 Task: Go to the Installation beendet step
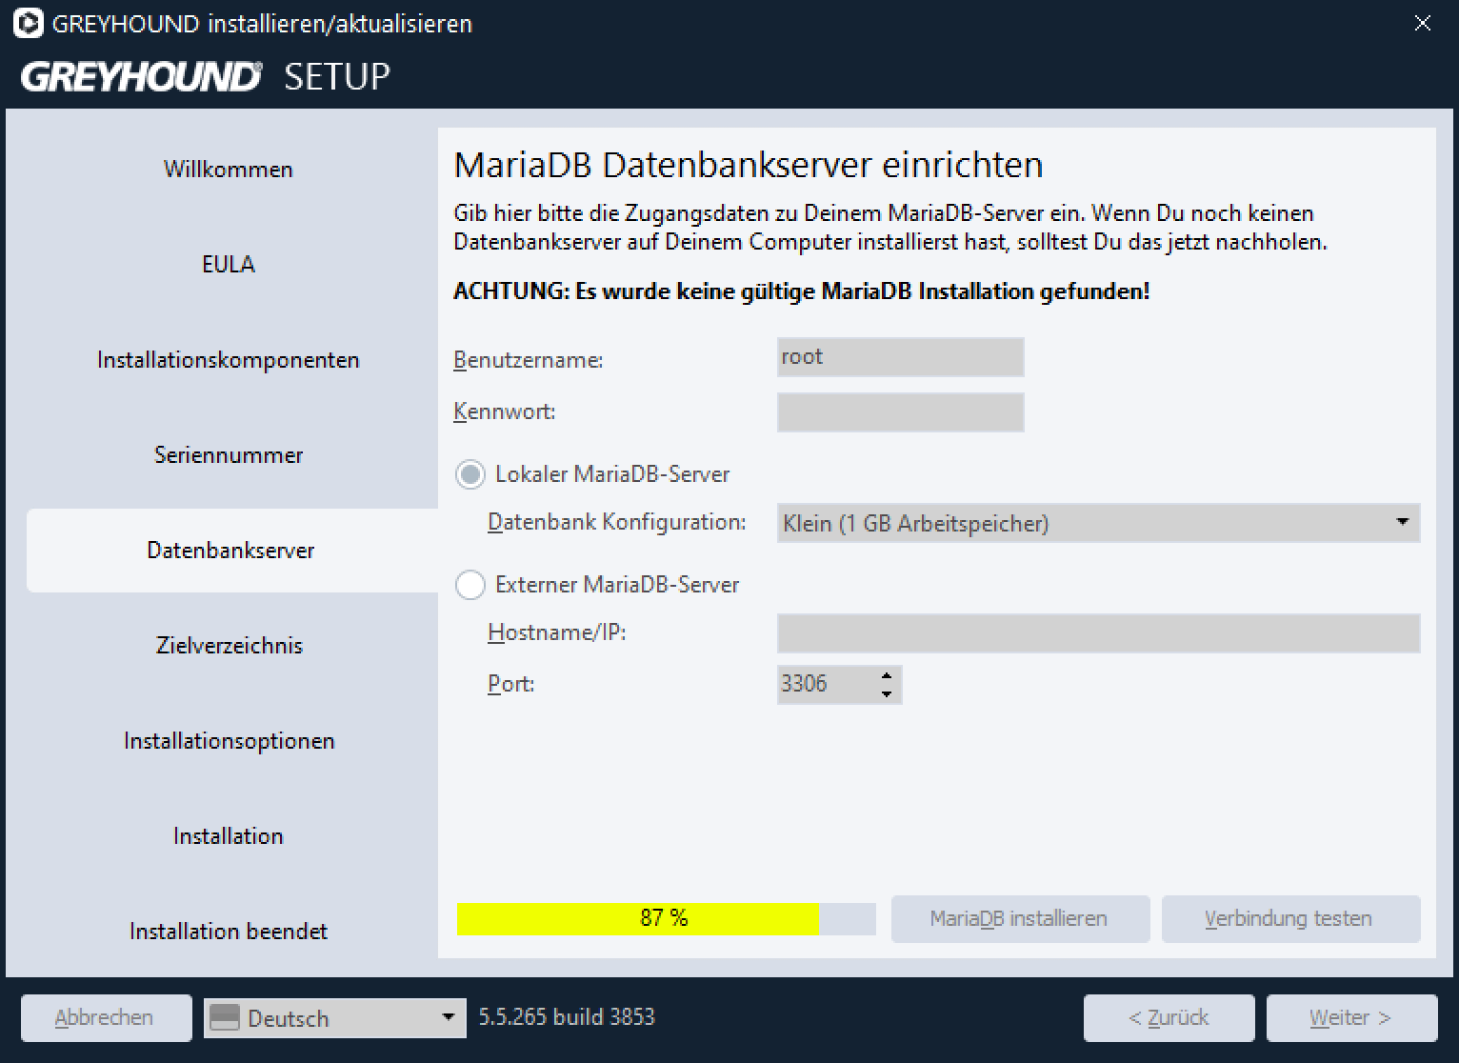tap(229, 932)
